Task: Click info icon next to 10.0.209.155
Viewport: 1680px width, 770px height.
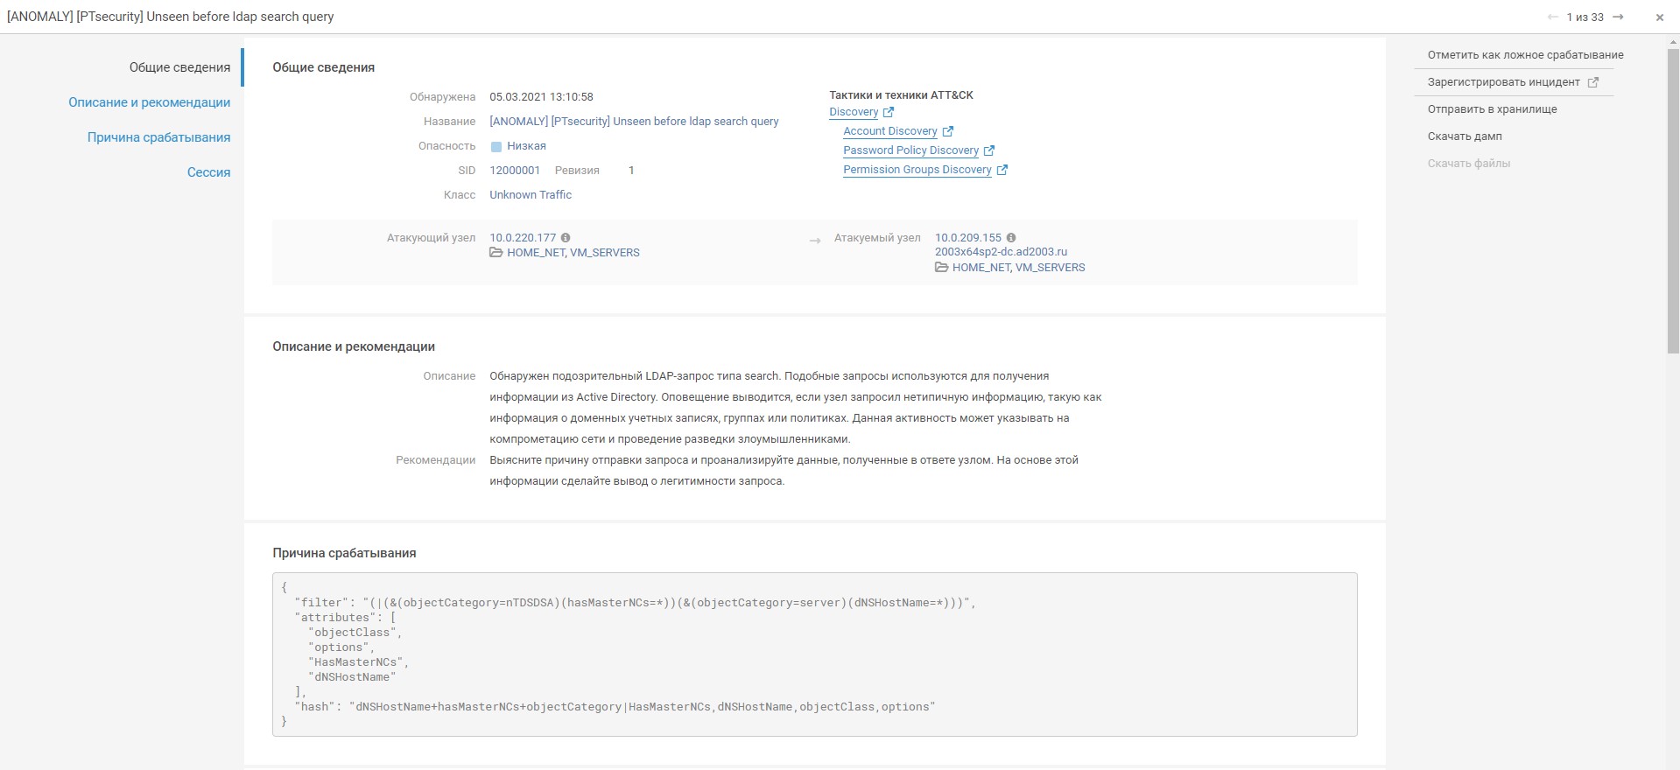Action: (1011, 238)
